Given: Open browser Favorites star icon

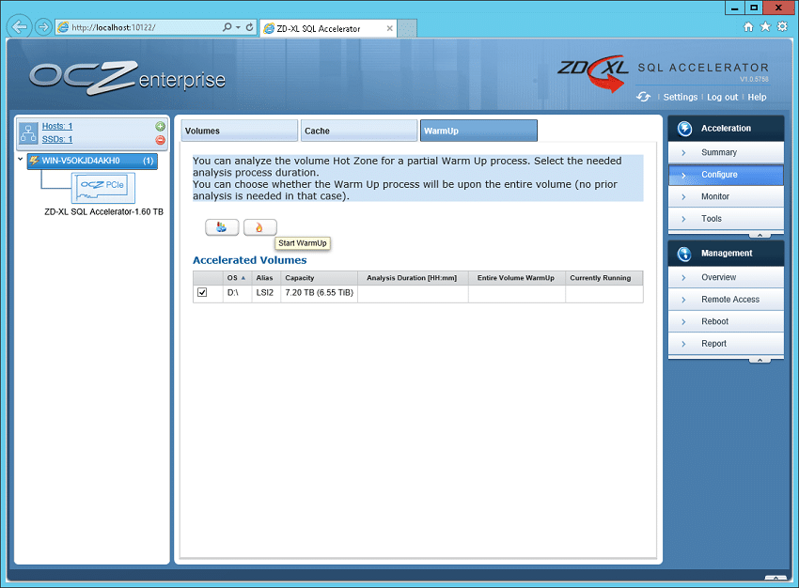Looking at the screenshot, I should 765,26.
